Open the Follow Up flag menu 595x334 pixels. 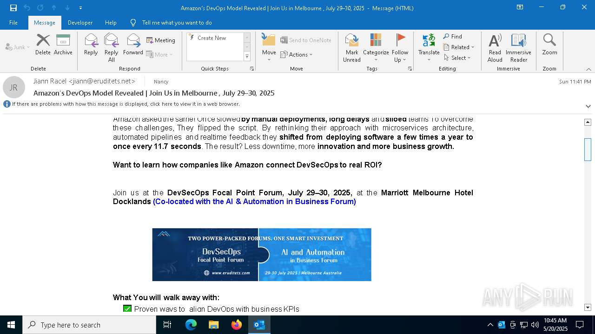tap(400, 48)
